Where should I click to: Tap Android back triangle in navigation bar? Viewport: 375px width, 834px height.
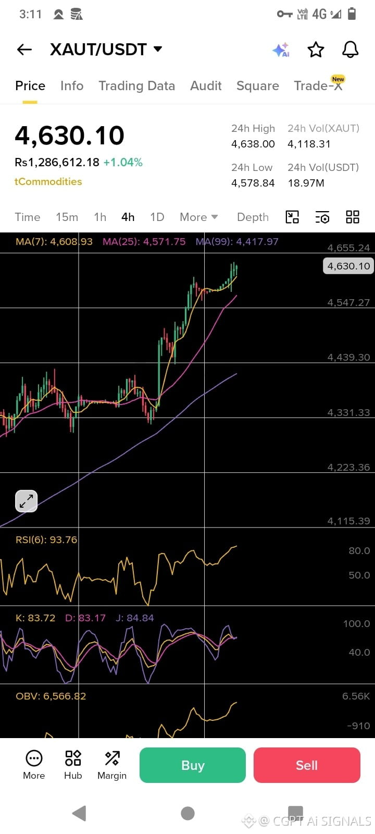coord(79,813)
